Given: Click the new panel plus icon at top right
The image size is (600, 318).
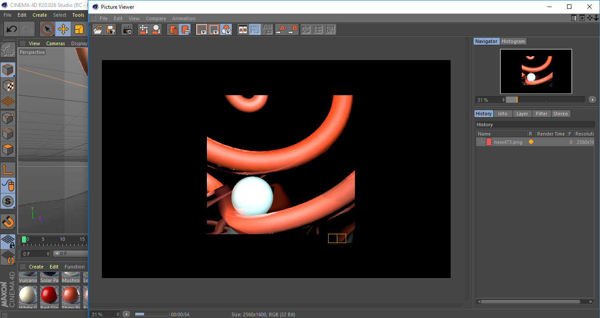Looking at the screenshot, I should [582, 18].
